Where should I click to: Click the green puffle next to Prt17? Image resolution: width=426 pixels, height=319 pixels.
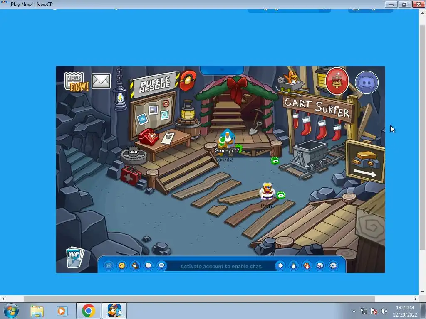(x=281, y=195)
